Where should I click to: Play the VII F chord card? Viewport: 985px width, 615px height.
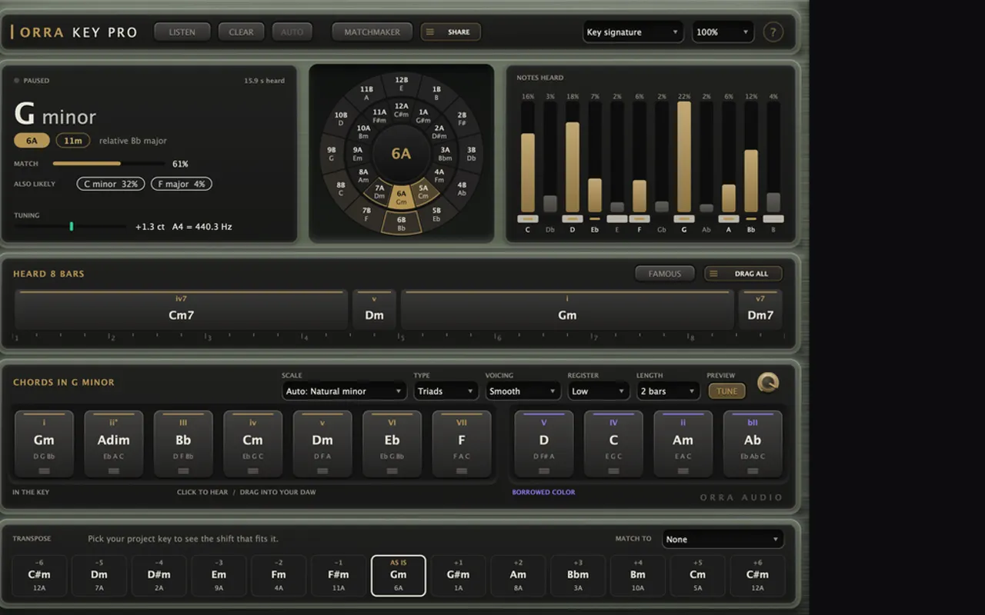462,444
